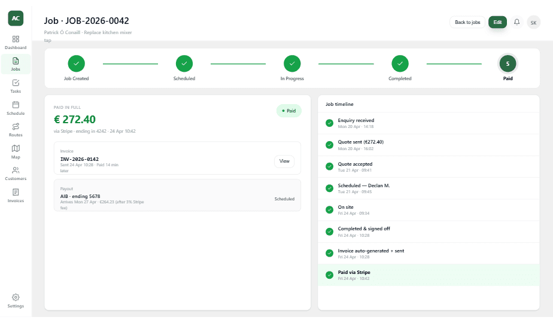Open the Tasks sidebar section
The height and width of the screenshot is (323, 553).
click(16, 86)
